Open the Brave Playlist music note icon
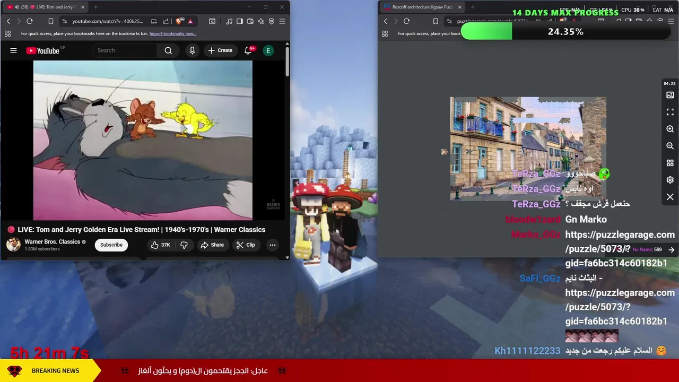 tap(229, 21)
